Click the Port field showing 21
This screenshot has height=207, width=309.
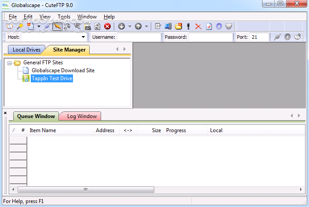coord(259,37)
